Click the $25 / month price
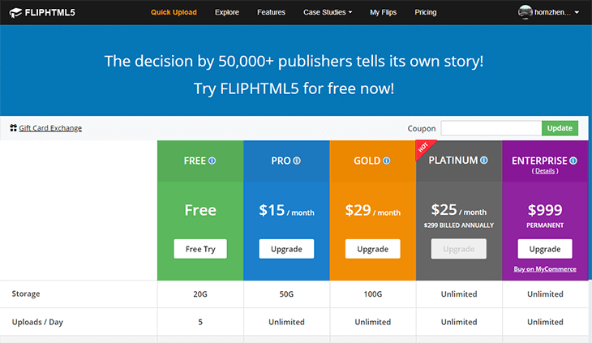 click(459, 210)
